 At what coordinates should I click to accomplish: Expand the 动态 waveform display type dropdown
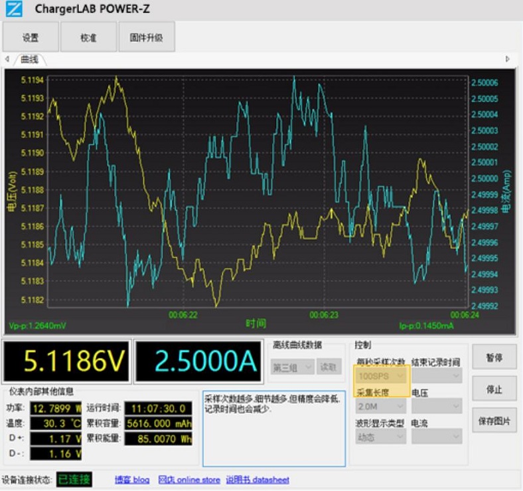[381, 437]
